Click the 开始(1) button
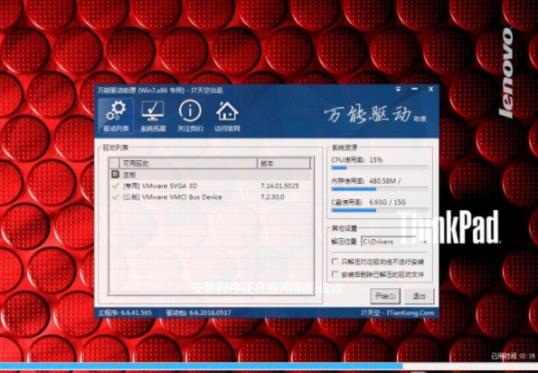The width and height of the screenshot is (538, 373). click(385, 296)
